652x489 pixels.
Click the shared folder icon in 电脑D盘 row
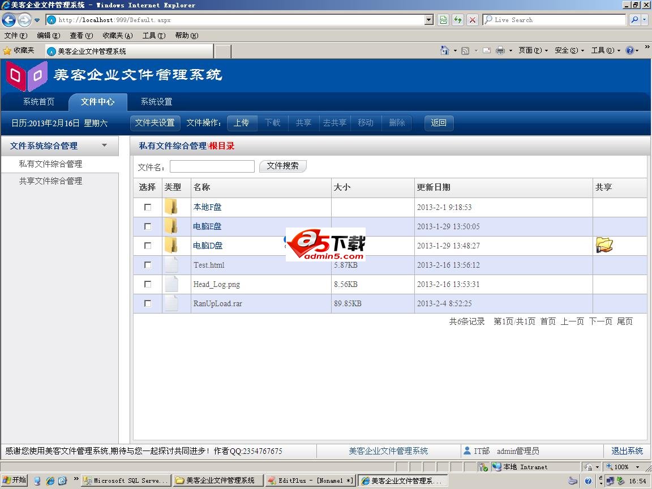(x=604, y=245)
